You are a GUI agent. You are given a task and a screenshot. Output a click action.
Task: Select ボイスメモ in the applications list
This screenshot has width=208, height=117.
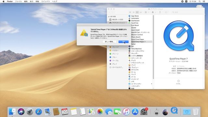[x=135, y=70]
